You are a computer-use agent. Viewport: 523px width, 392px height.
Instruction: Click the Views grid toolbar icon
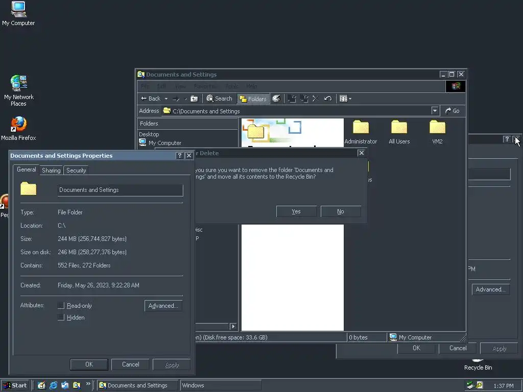(x=343, y=99)
